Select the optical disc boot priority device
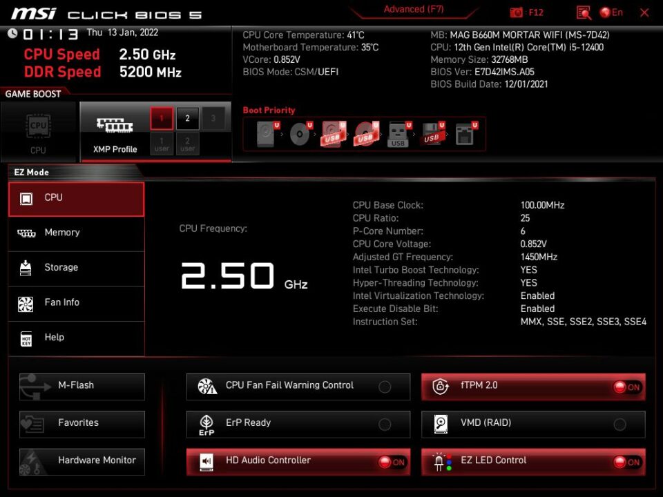The height and width of the screenshot is (497, 663). 300,133
